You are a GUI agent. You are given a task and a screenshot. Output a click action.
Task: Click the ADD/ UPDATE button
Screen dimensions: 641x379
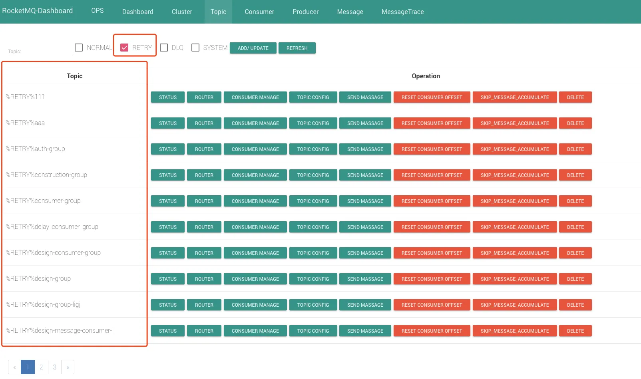pos(253,48)
